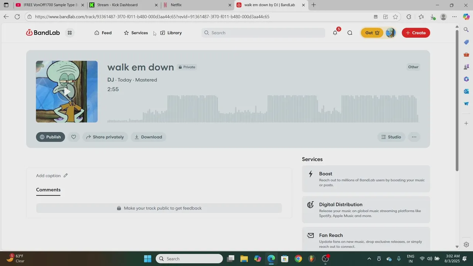Click the red Create button
This screenshot has height=266, width=473.
pos(416,33)
